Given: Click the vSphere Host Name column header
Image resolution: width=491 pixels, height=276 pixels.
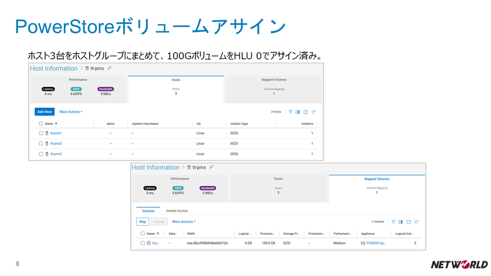Looking at the screenshot, I should coord(145,124).
